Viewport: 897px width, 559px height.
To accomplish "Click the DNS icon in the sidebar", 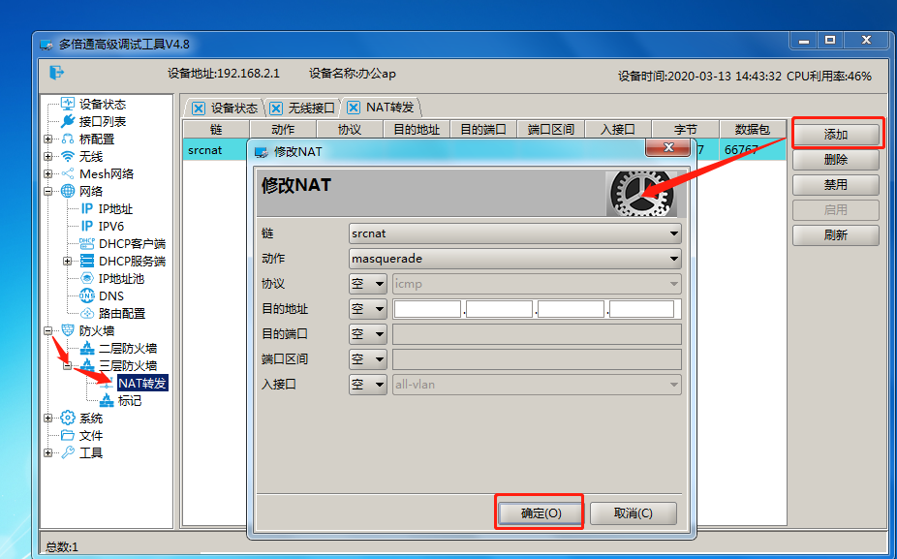I will pyautogui.click(x=87, y=295).
